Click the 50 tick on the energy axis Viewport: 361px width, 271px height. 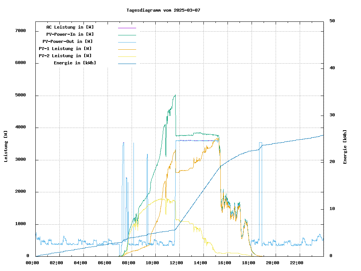tap(332, 21)
